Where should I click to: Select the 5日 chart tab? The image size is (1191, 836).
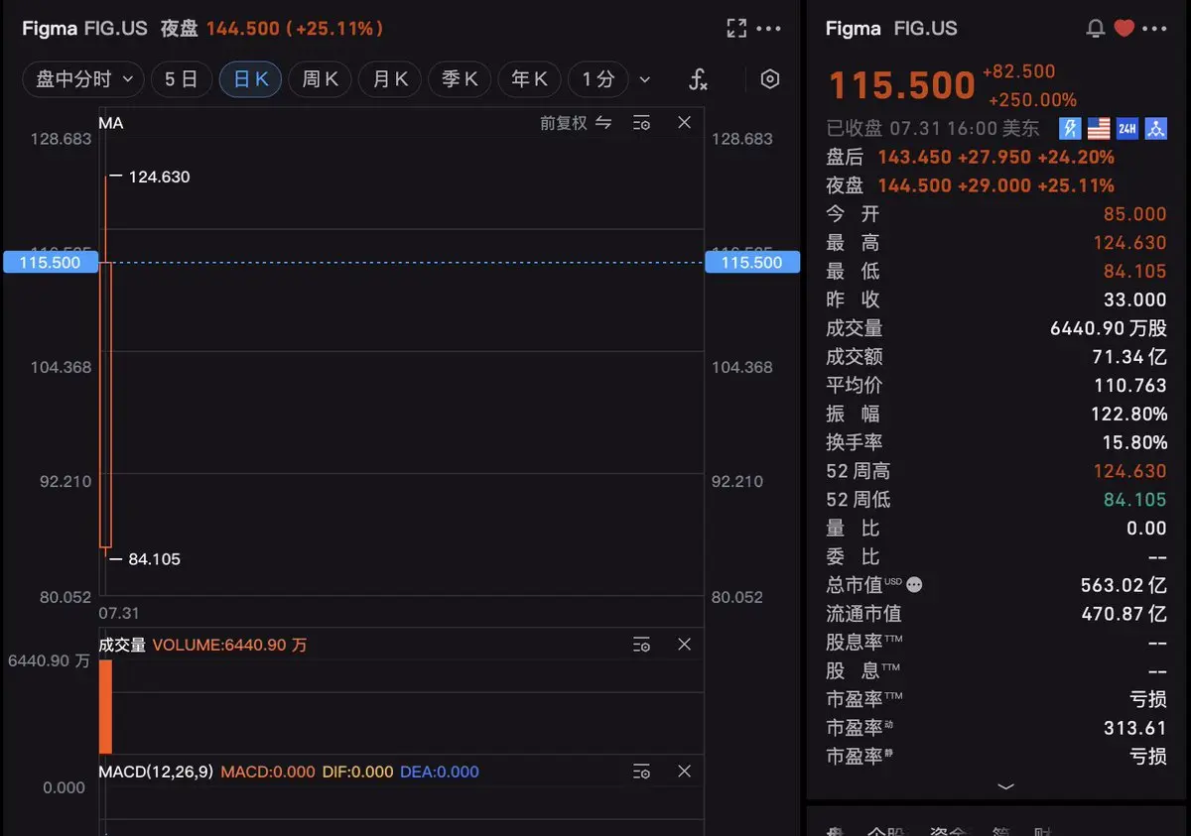pyautogui.click(x=182, y=79)
